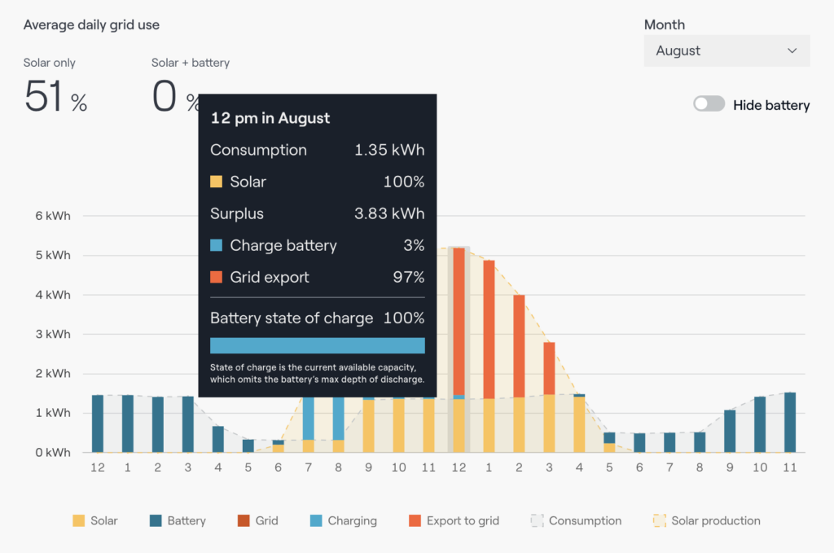Image resolution: width=834 pixels, height=553 pixels.
Task: Click the 11 pm battery bar
Action: click(x=790, y=422)
